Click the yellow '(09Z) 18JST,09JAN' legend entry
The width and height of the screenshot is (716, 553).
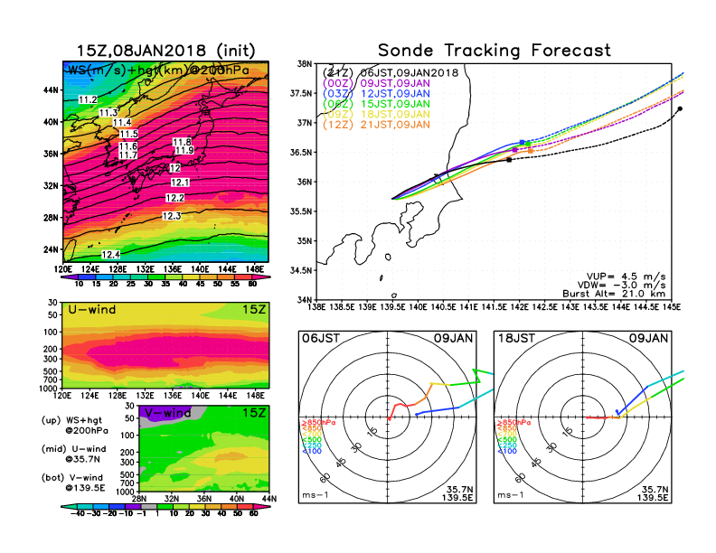pyautogui.click(x=376, y=114)
